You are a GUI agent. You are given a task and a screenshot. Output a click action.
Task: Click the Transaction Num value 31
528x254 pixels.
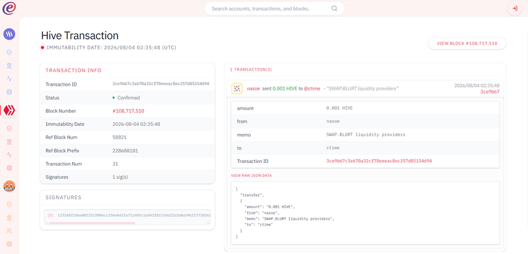[x=115, y=164]
